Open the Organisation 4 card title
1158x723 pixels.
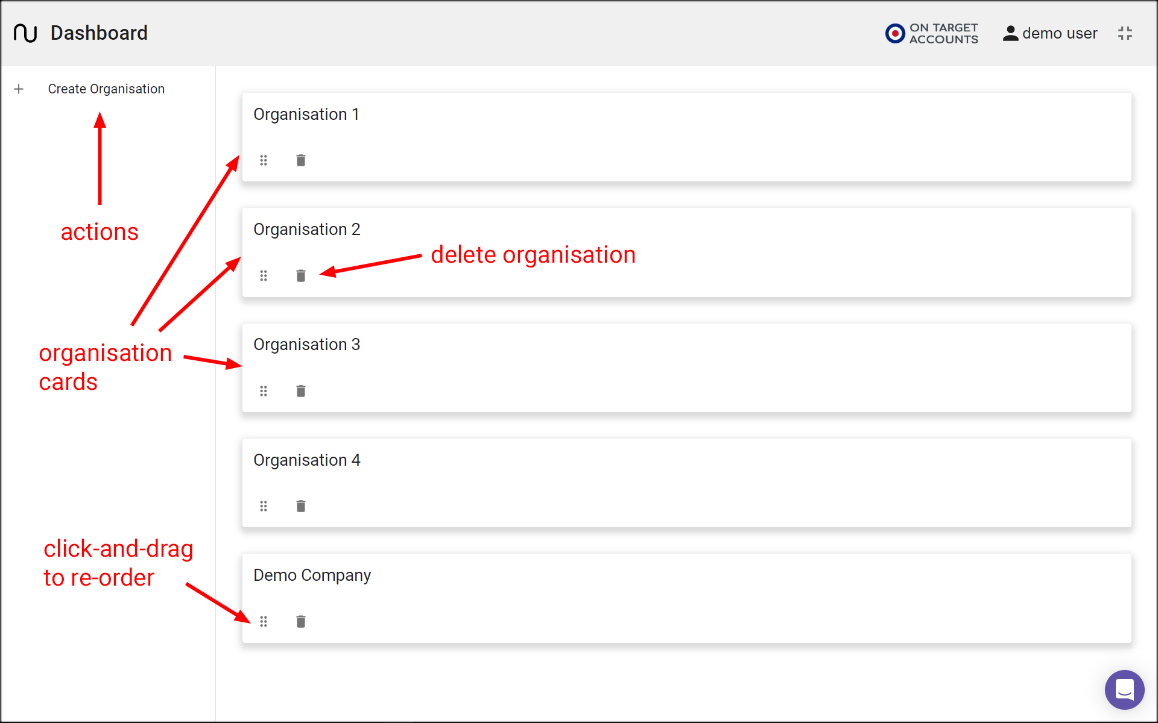point(306,460)
